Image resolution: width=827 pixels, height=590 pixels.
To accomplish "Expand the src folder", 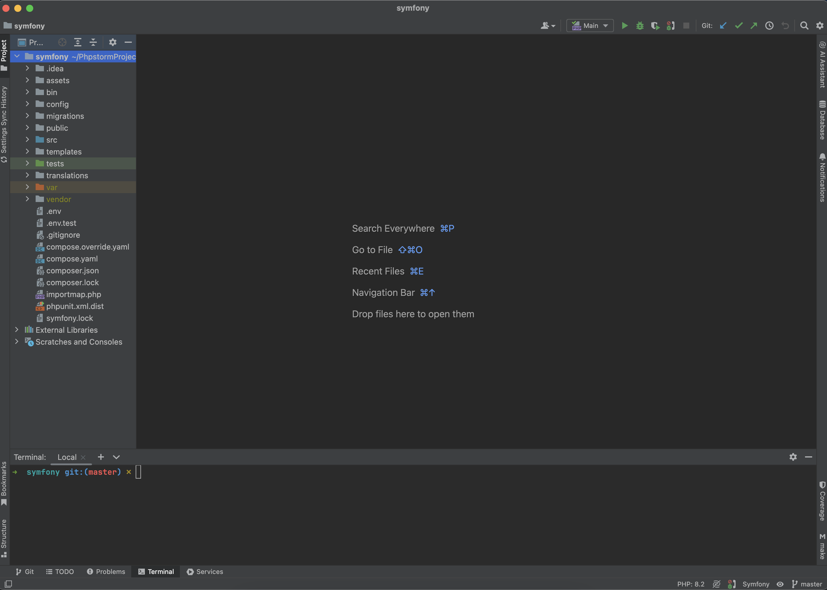I will [x=28, y=140].
